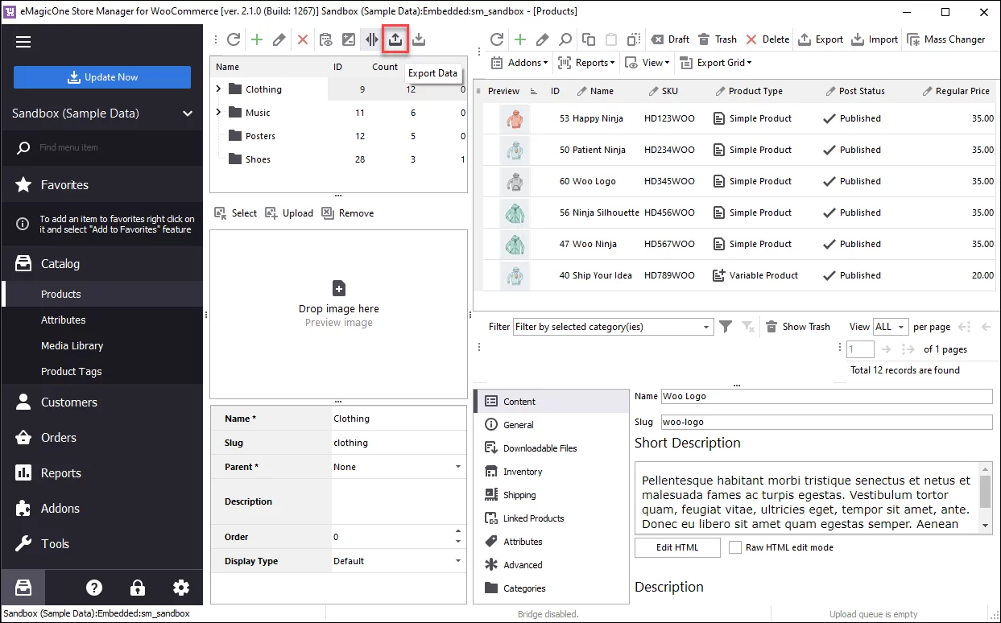The height and width of the screenshot is (623, 1001).
Task: Expand the Clothing category tree node
Action: pos(218,89)
